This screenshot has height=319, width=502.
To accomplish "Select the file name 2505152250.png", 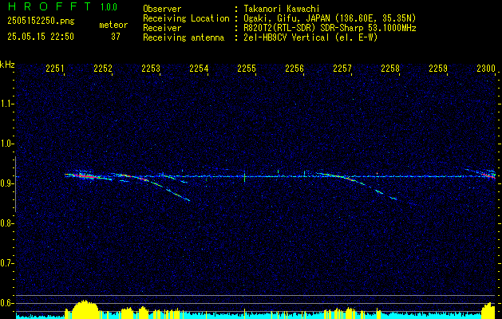I will coord(41,22).
